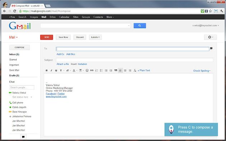Click the Search people chat field
The height and width of the screenshot is (141, 226).
(x=22, y=87)
